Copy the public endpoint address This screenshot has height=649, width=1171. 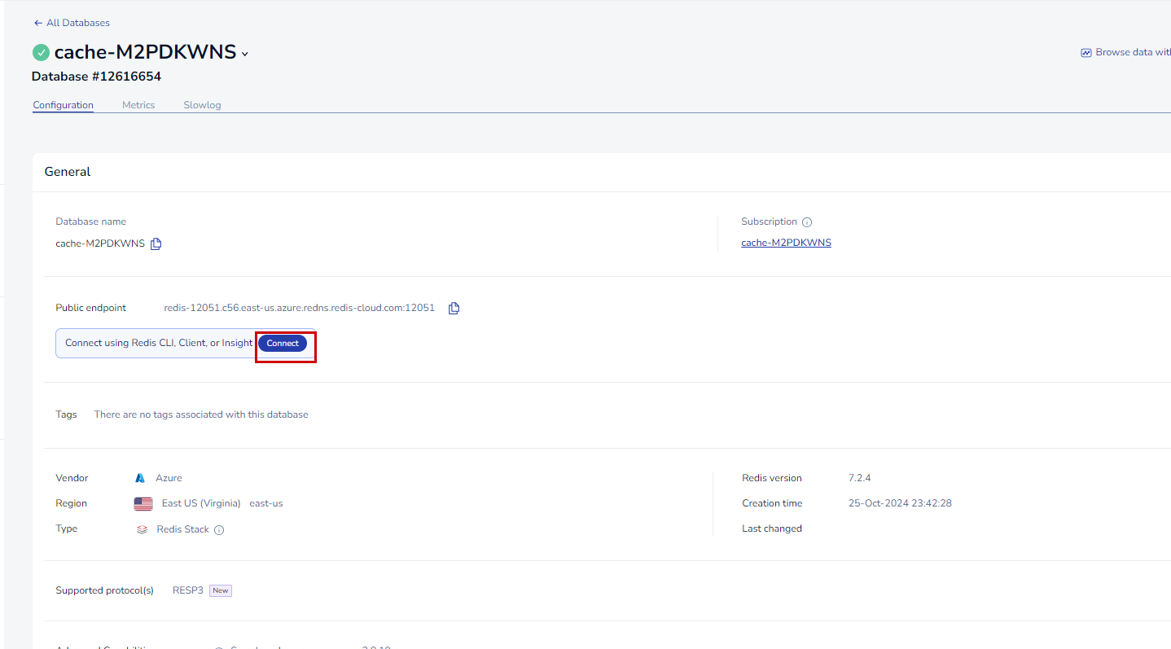pos(454,308)
